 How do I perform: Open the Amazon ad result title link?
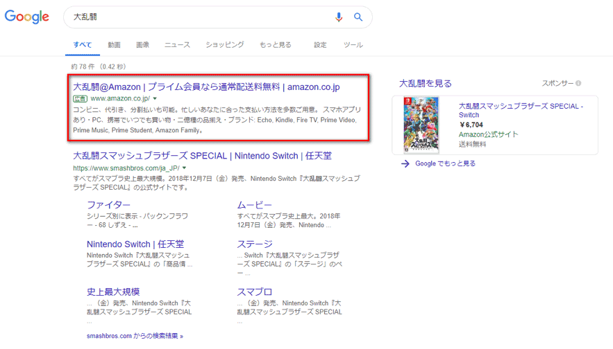pos(206,87)
